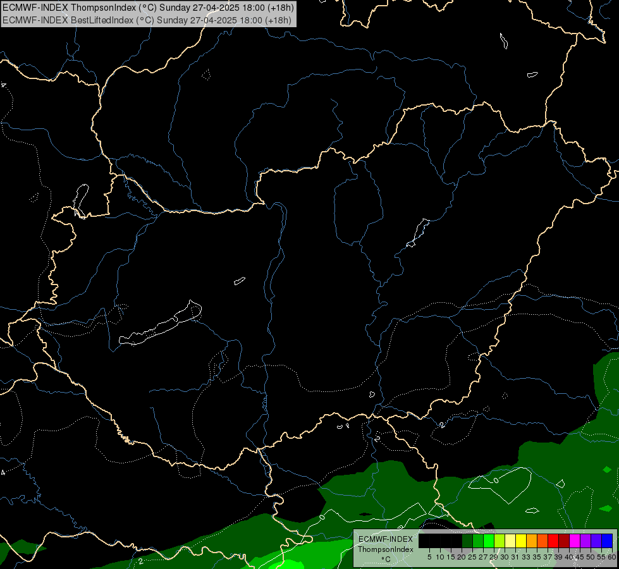Click the Lake Neusiedl outline near western border

[x=81, y=200]
